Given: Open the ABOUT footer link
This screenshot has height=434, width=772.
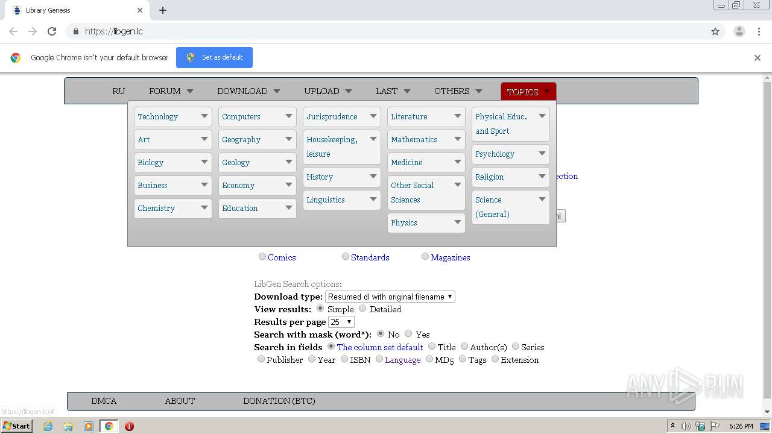Looking at the screenshot, I should pyautogui.click(x=180, y=401).
